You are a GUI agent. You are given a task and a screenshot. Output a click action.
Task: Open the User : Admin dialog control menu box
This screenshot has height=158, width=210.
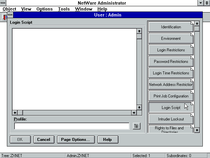coord(10,15)
